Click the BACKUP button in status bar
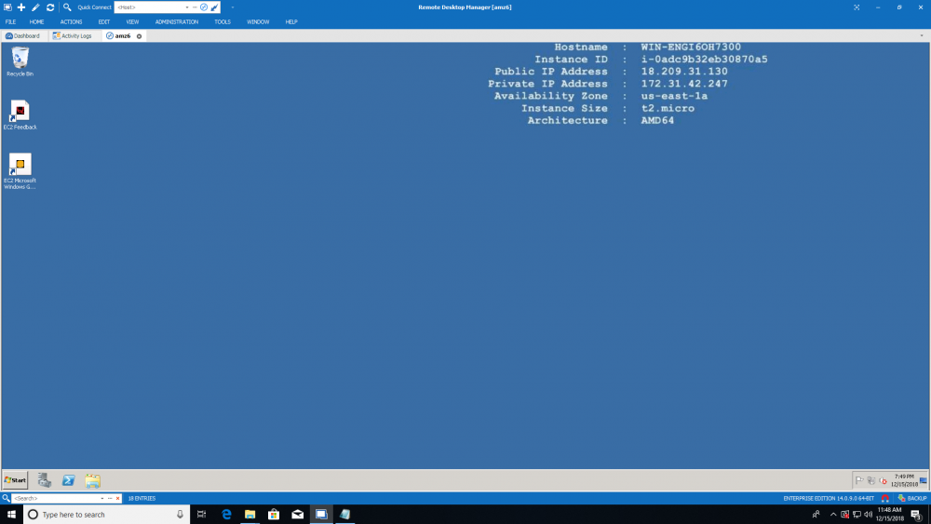 click(x=911, y=499)
